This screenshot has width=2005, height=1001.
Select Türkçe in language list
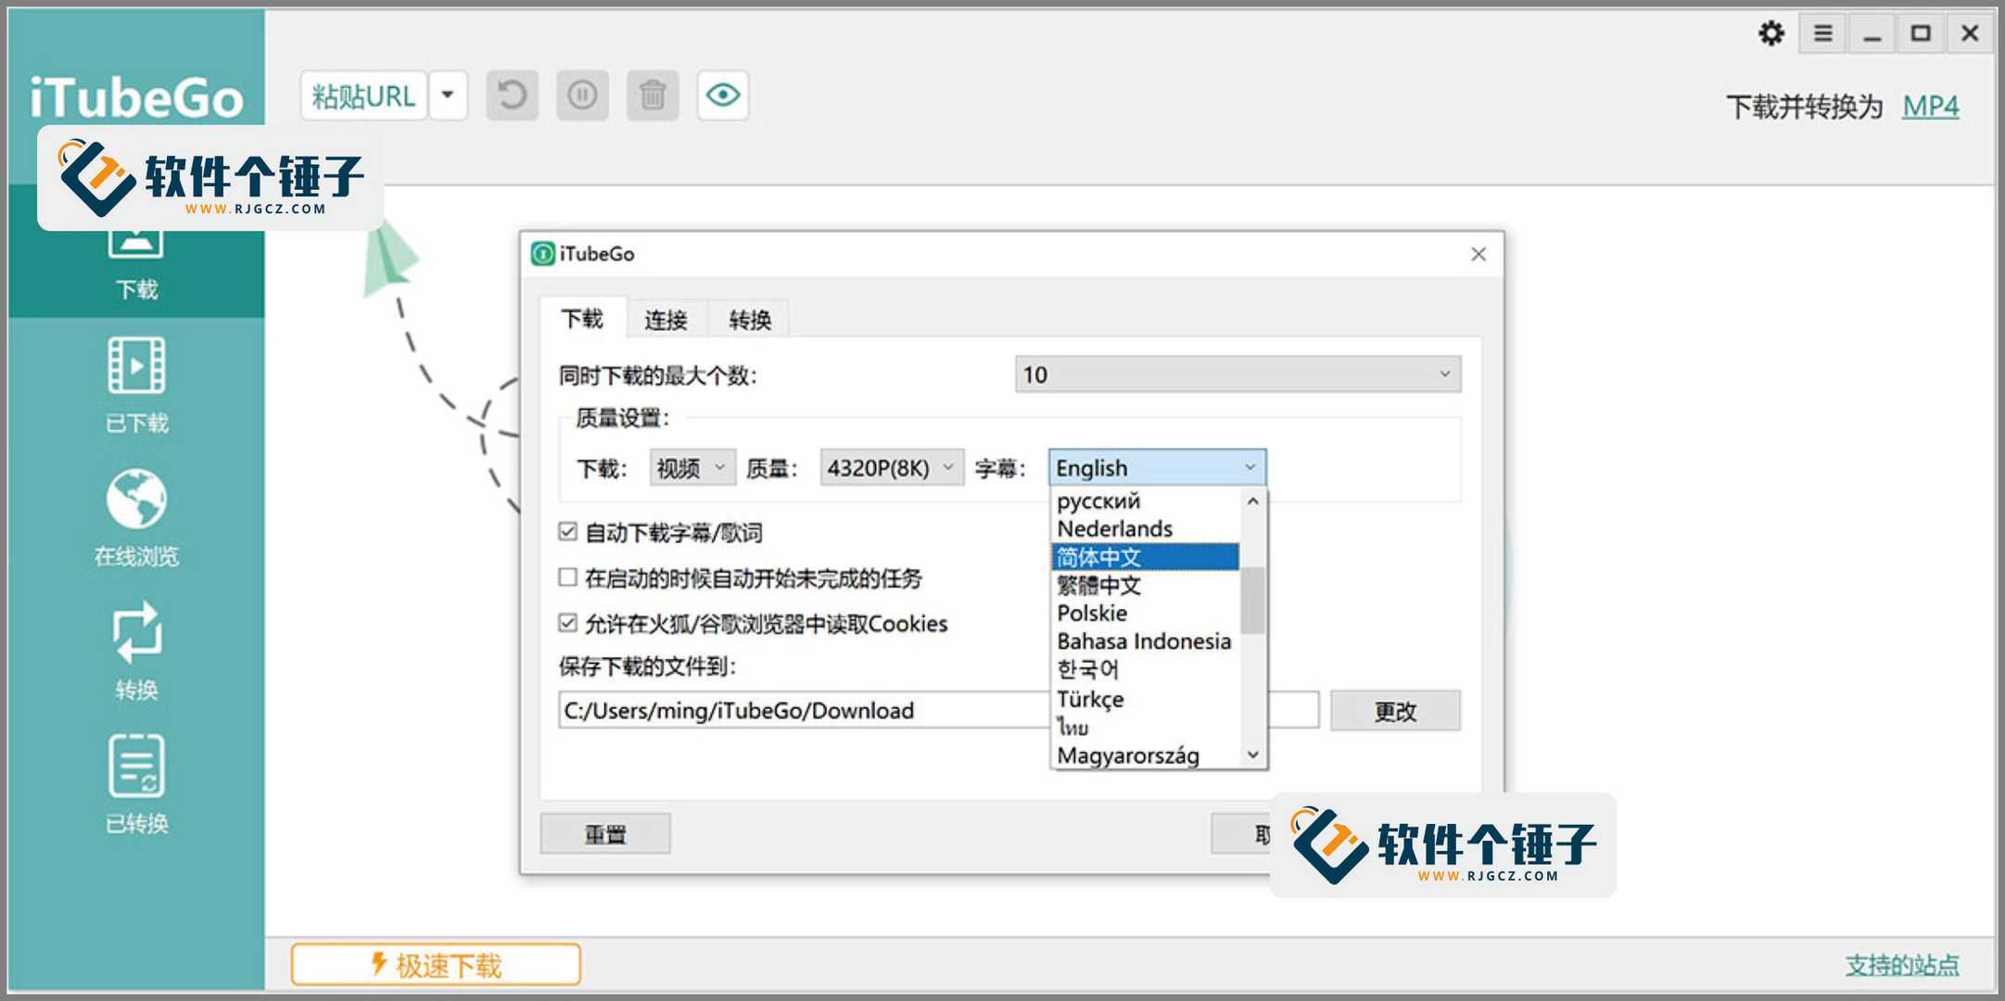click(1146, 699)
